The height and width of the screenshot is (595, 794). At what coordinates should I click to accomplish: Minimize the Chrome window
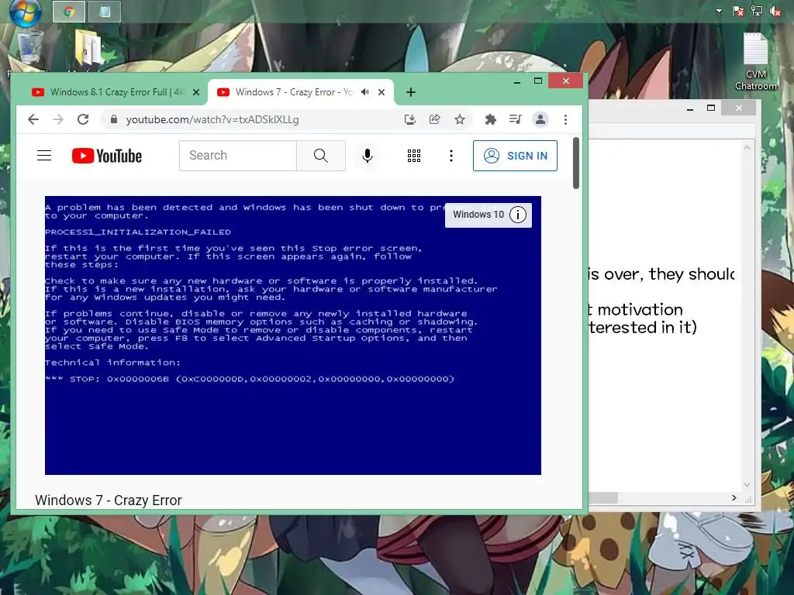[517, 81]
